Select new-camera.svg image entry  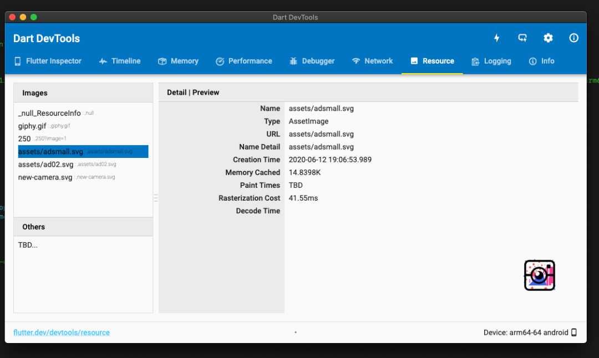[45, 177]
